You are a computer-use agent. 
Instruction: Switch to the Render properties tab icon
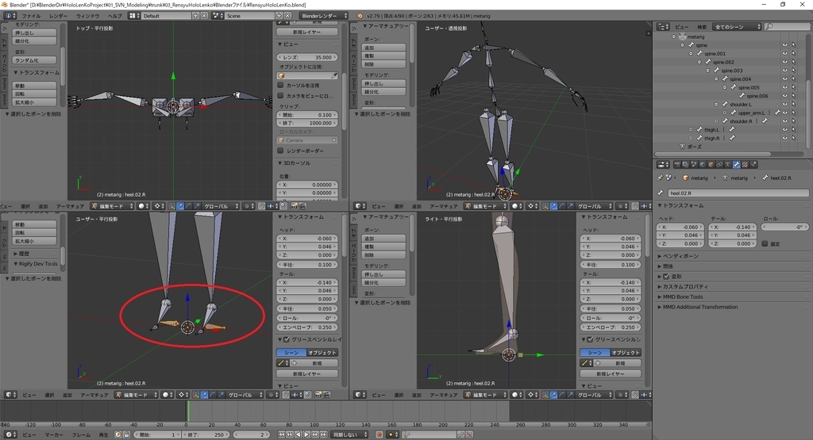click(x=677, y=165)
